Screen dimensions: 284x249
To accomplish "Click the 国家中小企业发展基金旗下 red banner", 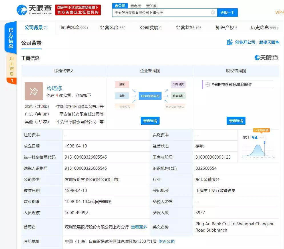I will coord(78,10).
